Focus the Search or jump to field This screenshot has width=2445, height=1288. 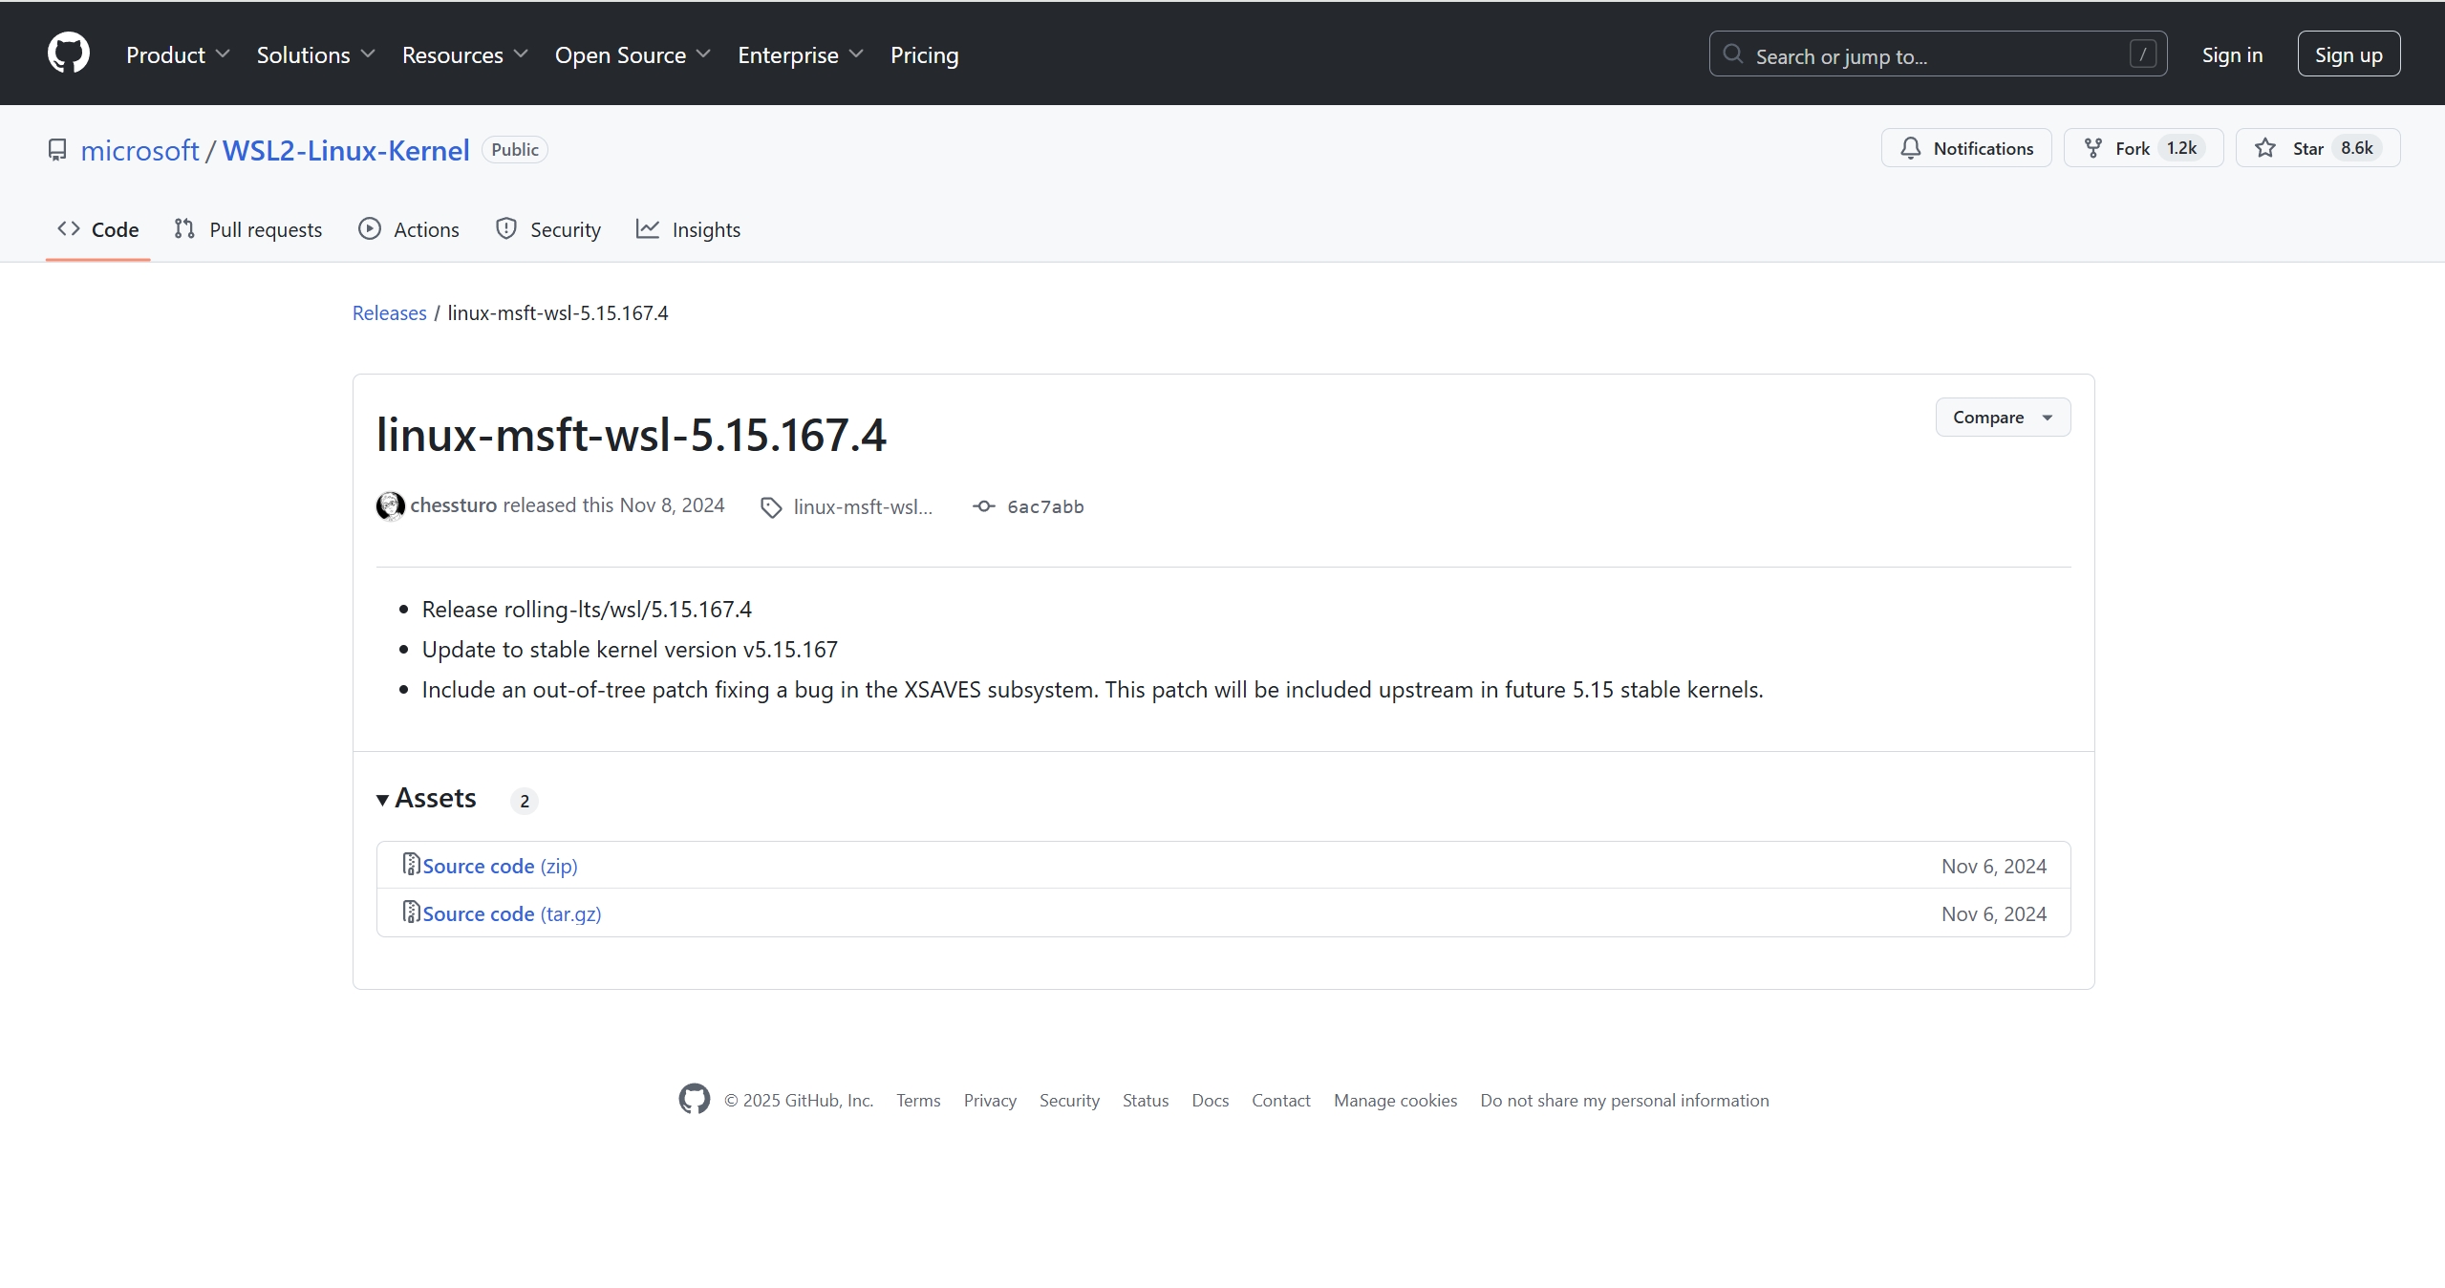pyautogui.click(x=1938, y=54)
